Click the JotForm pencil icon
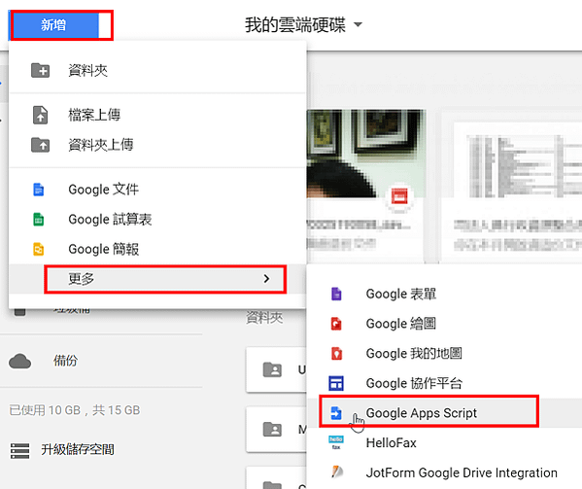 pos(337,472)
